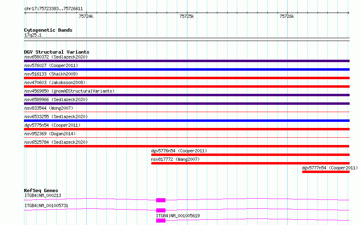This screenshot has height=225, width=361.
Task: Click the Cytogenetic Bands track title
Action: pyautogui.click(x=48, y=30)
